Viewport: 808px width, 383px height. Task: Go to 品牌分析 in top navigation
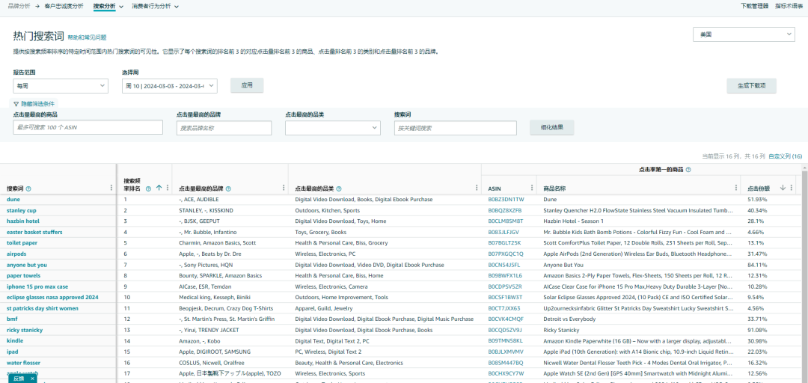19,6
